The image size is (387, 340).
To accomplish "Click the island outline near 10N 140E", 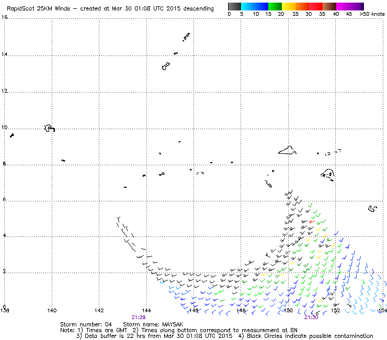I will click(x=49, y=128).
